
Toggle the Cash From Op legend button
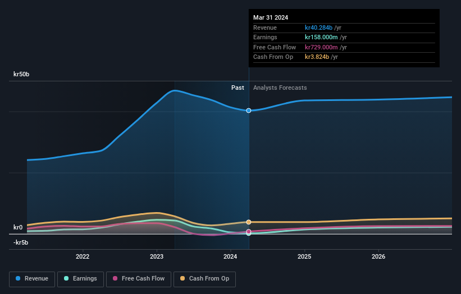[204, 279]
